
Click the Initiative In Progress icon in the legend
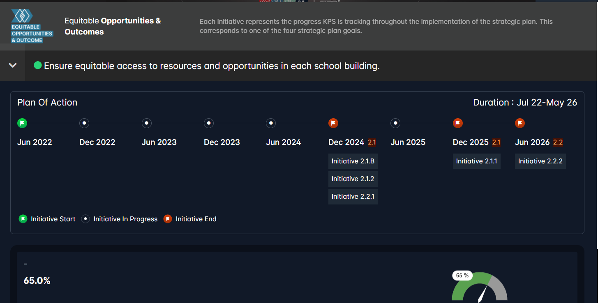tap(85, 219)
